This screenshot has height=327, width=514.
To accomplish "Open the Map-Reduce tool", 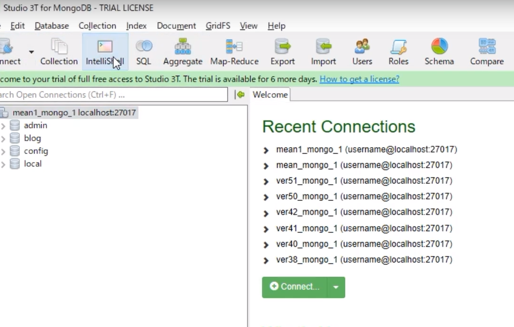I will [234, 52].
